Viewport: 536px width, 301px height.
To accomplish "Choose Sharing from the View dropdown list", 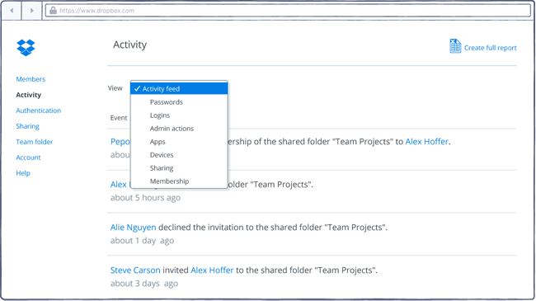I will 162,168.
